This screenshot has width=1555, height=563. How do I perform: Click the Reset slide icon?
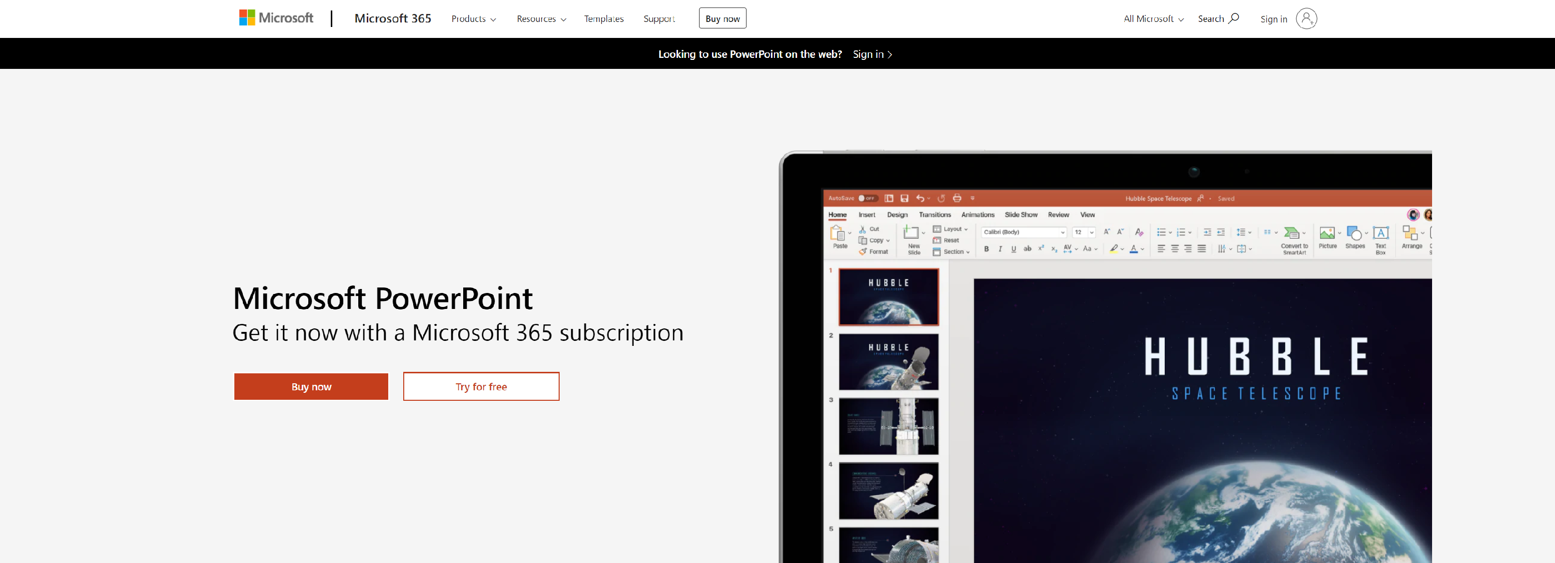coord(937,241)
